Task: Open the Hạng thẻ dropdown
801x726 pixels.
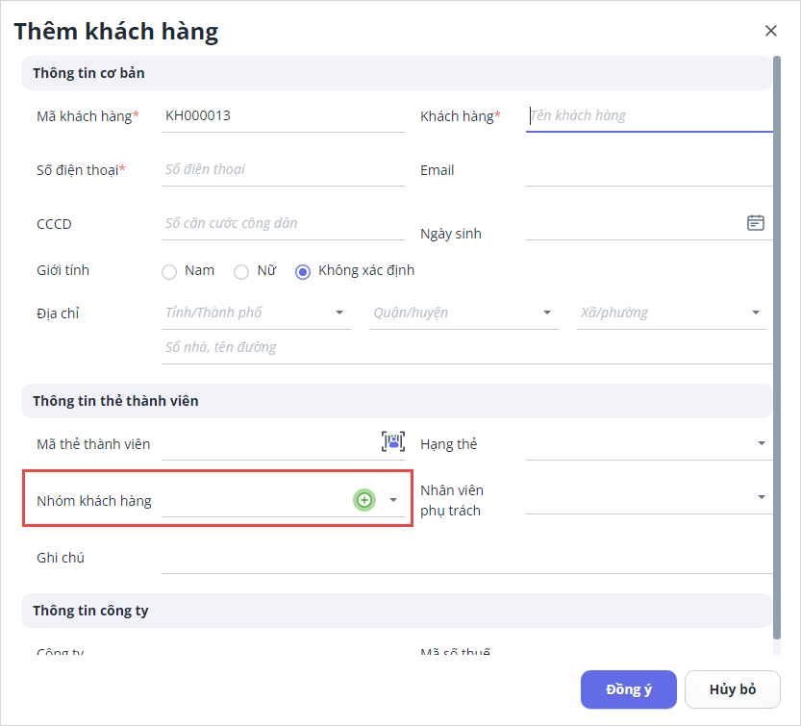Action: click(x=761, y=443)
